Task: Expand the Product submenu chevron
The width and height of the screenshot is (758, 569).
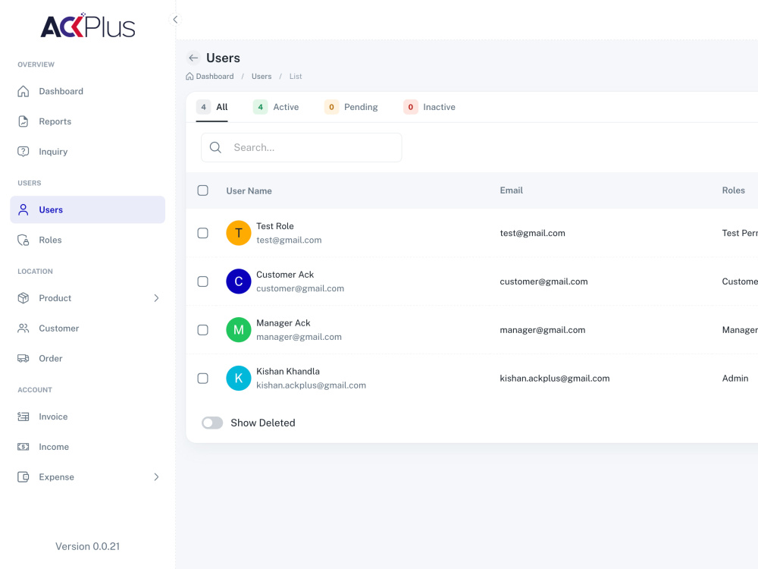Action: coord(156,298)
